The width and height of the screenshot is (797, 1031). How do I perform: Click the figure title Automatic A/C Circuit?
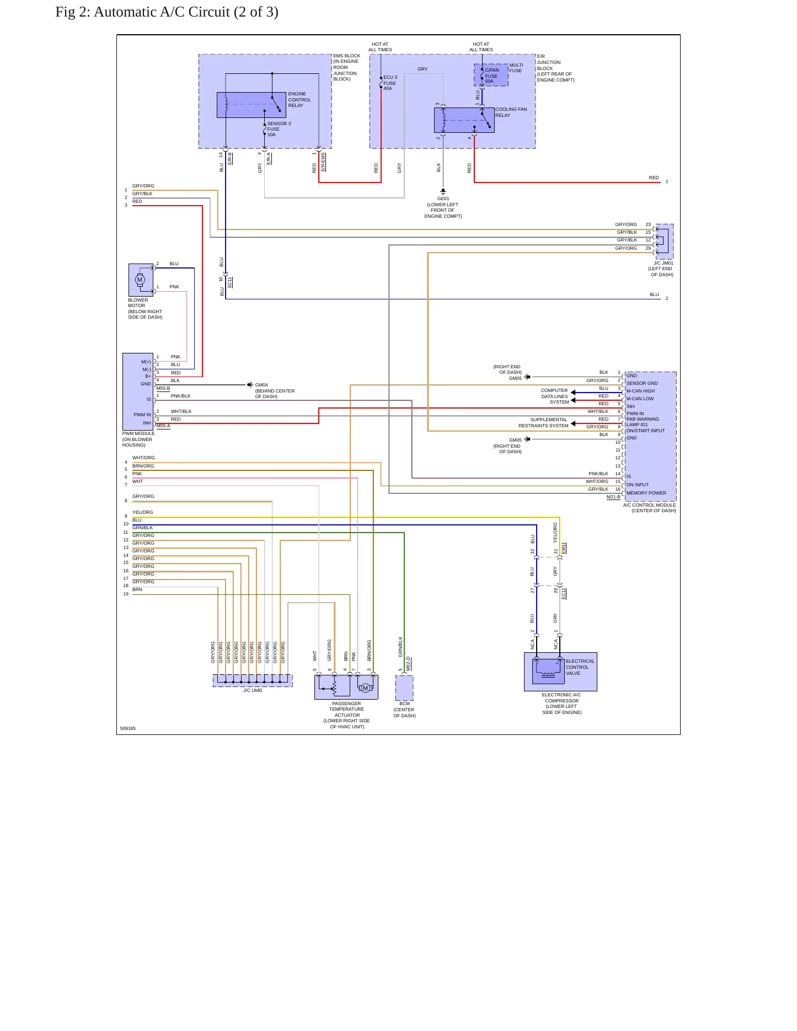point(167,12)
